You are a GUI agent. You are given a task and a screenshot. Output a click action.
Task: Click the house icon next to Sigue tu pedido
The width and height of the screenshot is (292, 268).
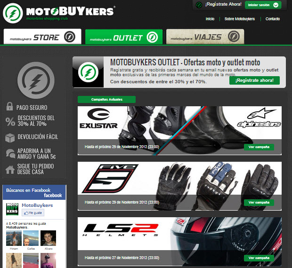[x=10, y=169]
